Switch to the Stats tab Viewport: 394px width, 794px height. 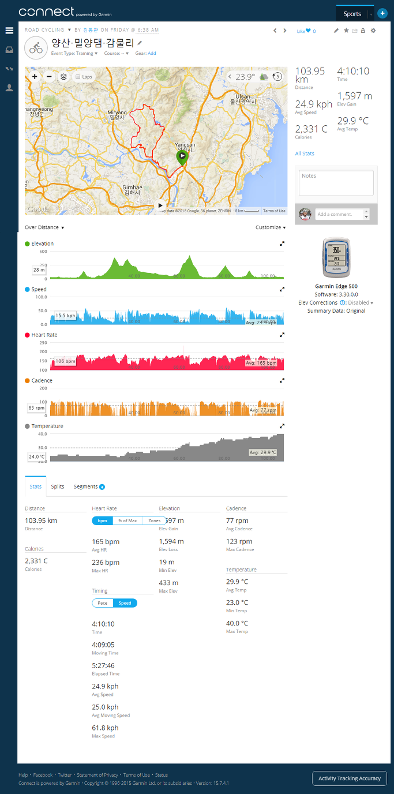(x=36, y=486)
